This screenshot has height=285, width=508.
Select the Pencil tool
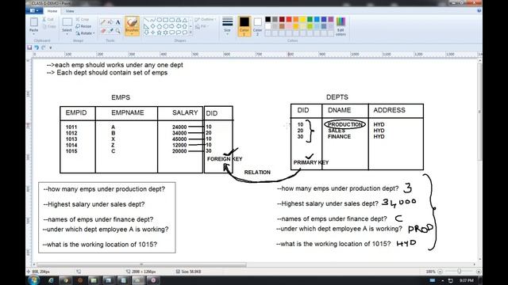tap(103, 22)
